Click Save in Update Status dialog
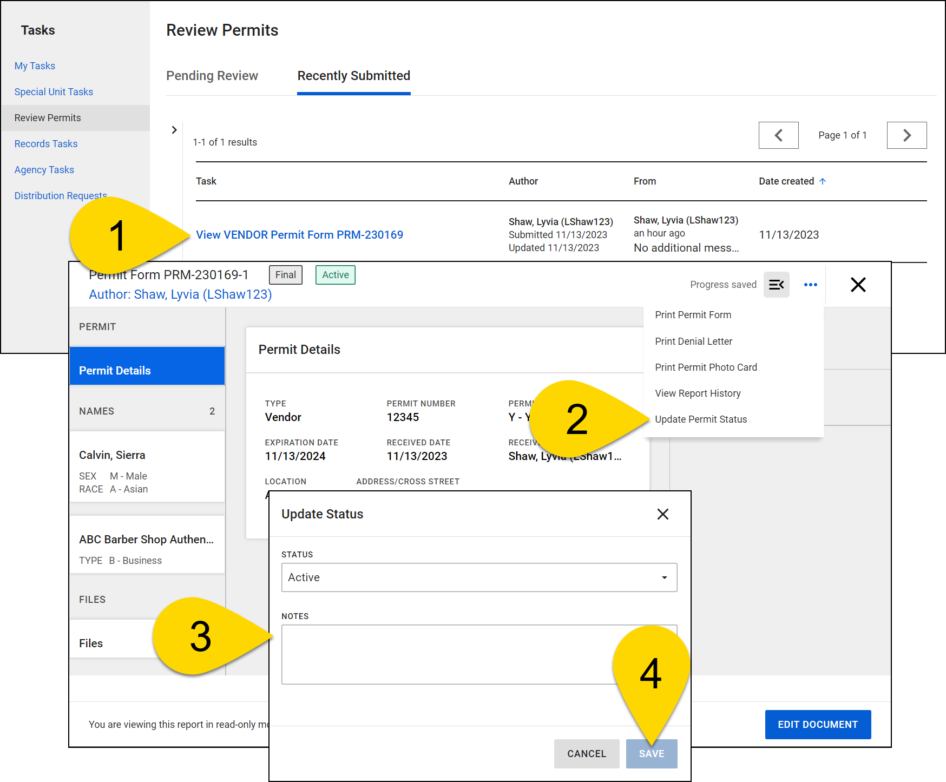Image resolution: width=946 pixels, height=782 pixels. pyautogui.click(x=651, y=754)
